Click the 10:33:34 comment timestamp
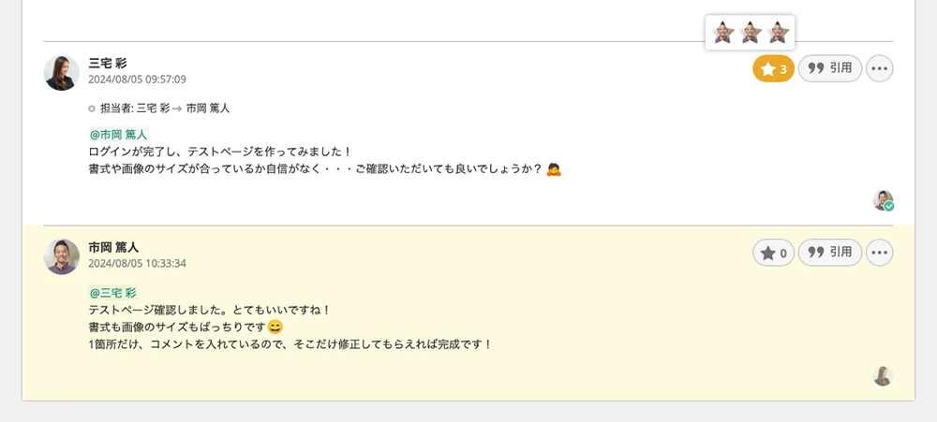The width and height of the screenshot is (937, 422). (137, 264)
